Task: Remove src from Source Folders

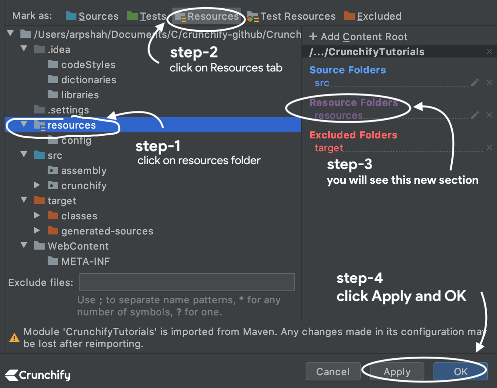Action: (x=489, y=82)
